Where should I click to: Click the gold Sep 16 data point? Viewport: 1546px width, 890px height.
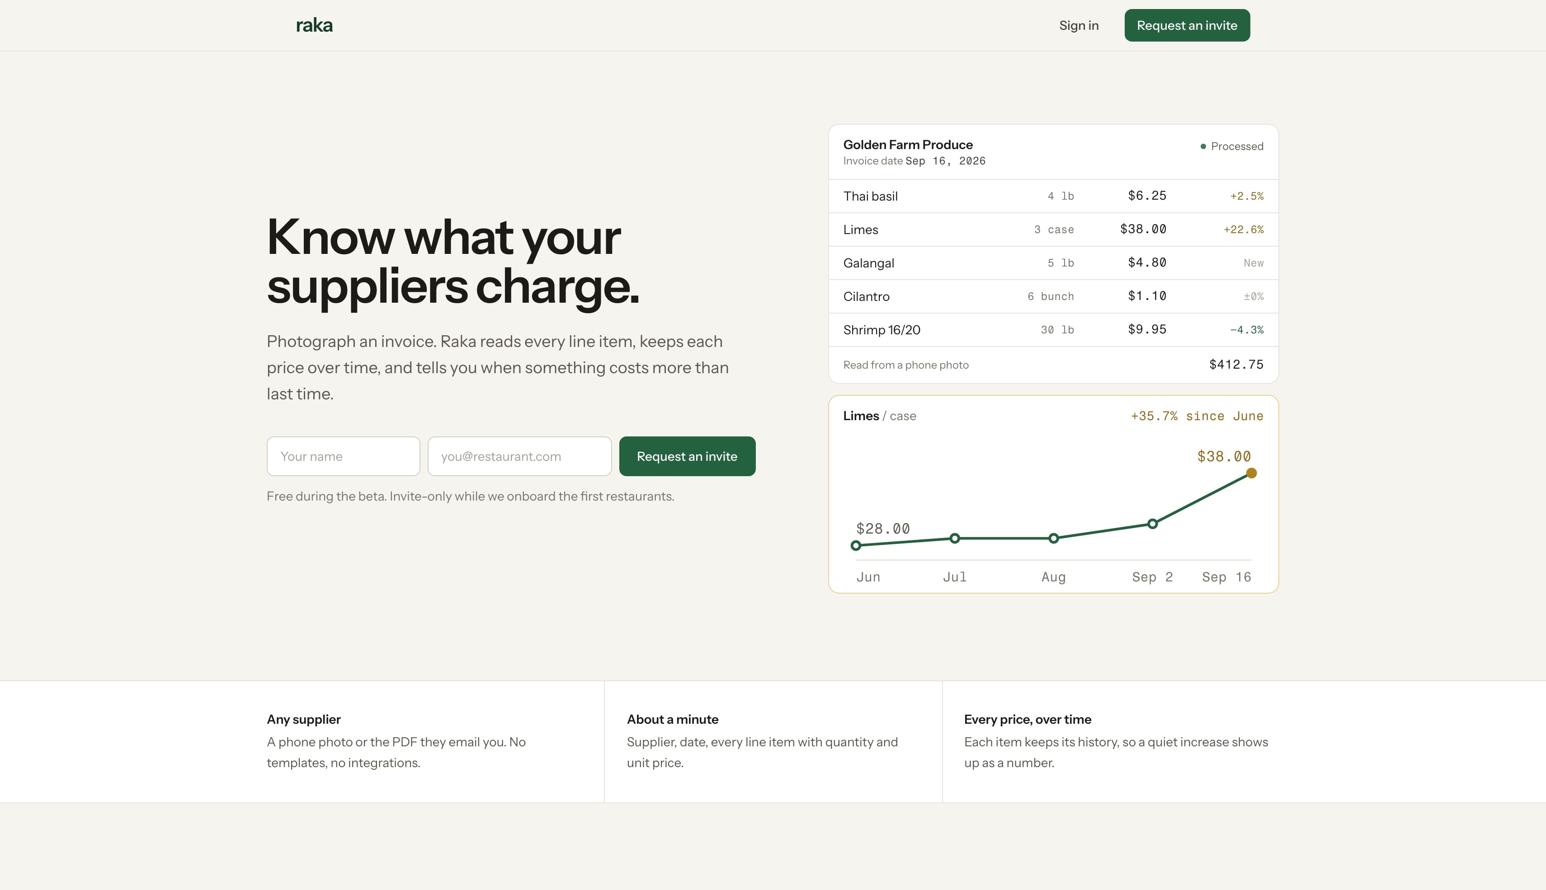[1251, 473]
